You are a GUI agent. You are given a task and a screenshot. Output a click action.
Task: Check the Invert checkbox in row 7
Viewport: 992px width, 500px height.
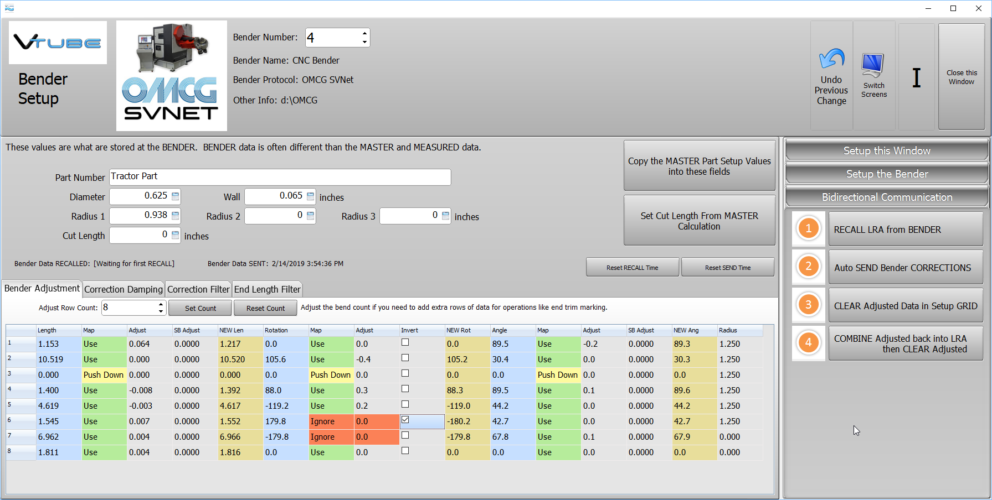coord(405,436)
